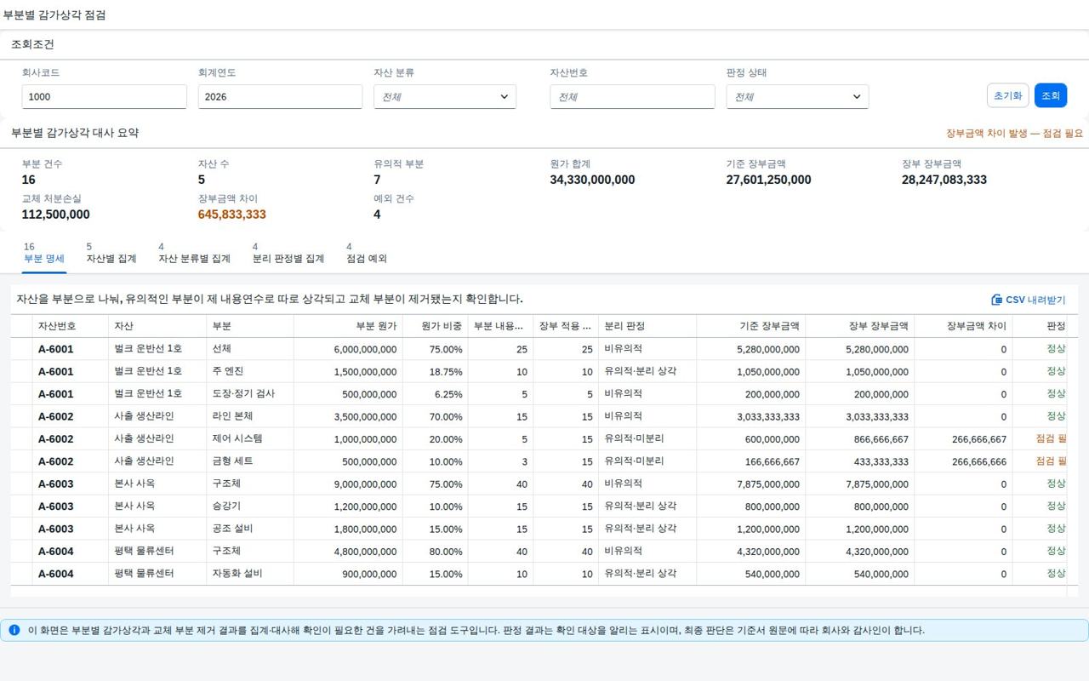Click the blue 조회 search button
Viewport: 1089px width, 681px height.
(x=1051, y=95)
